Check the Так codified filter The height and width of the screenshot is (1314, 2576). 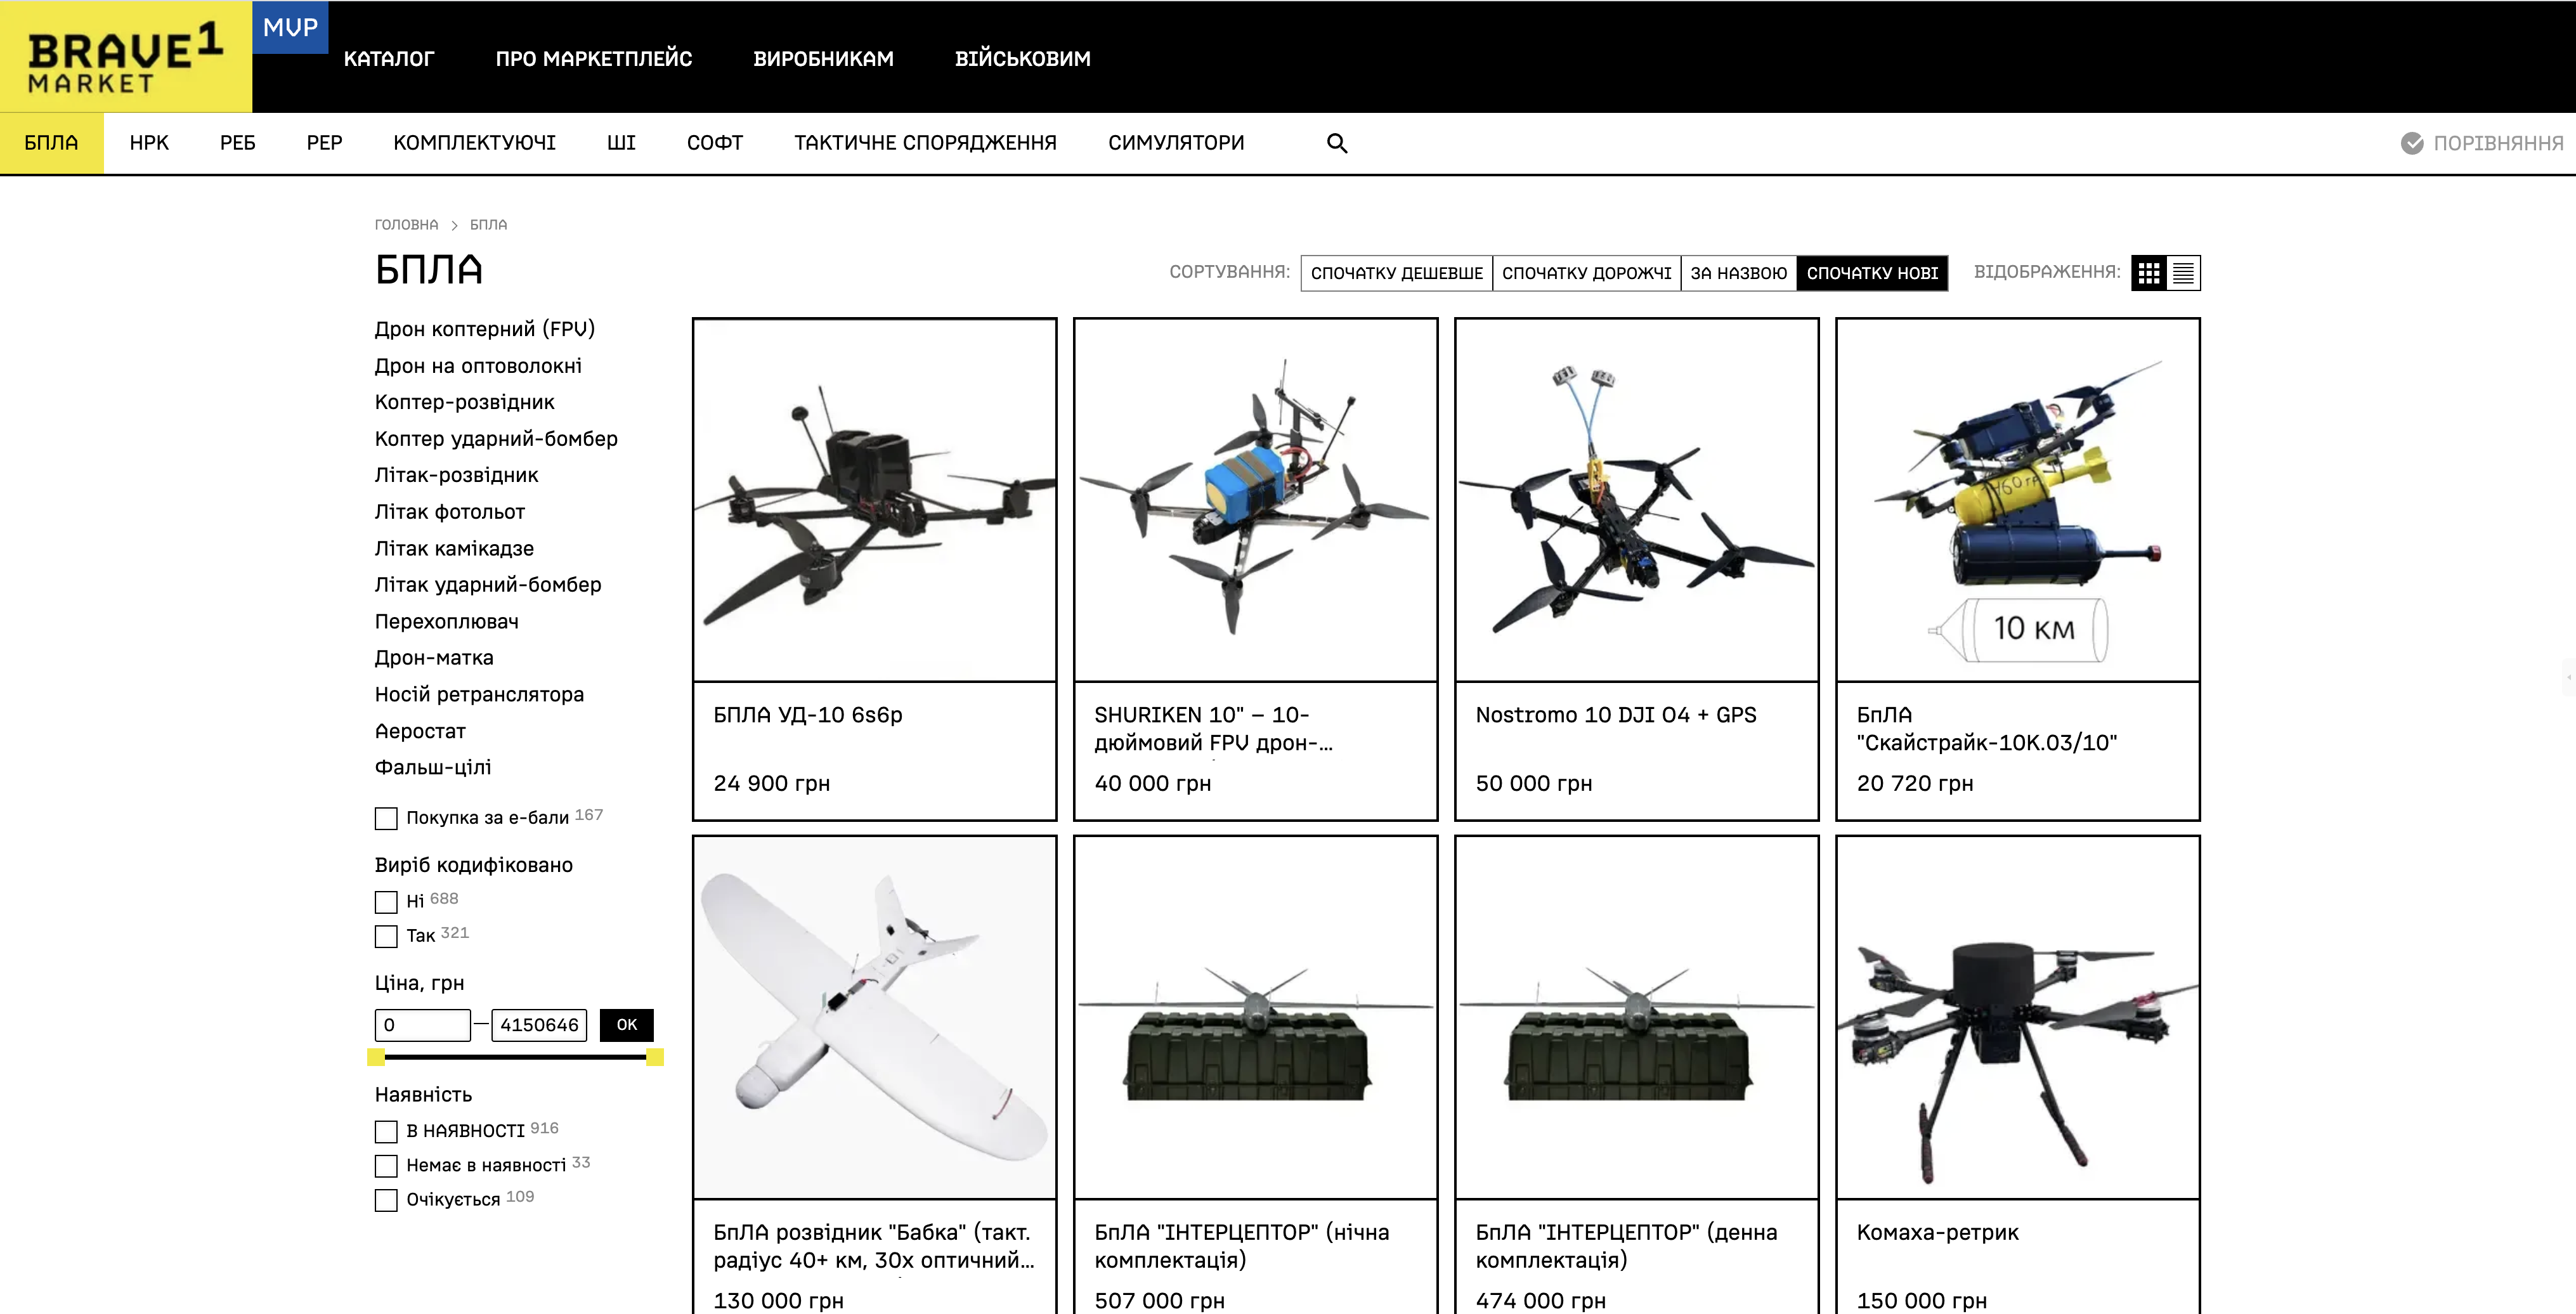tap(386, 936)
